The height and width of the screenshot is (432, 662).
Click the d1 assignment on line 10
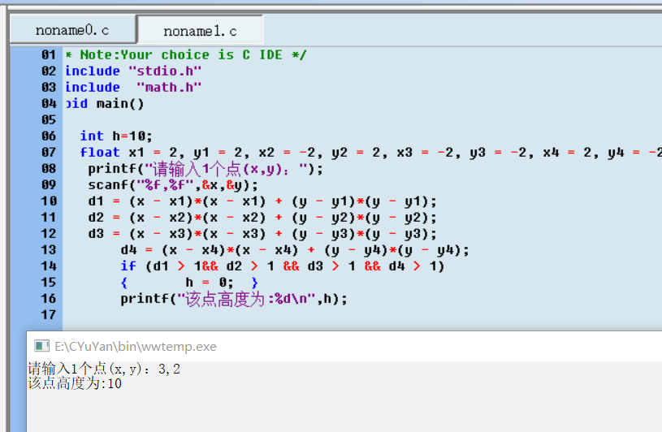pyautogui.click(x=262, y=201)
